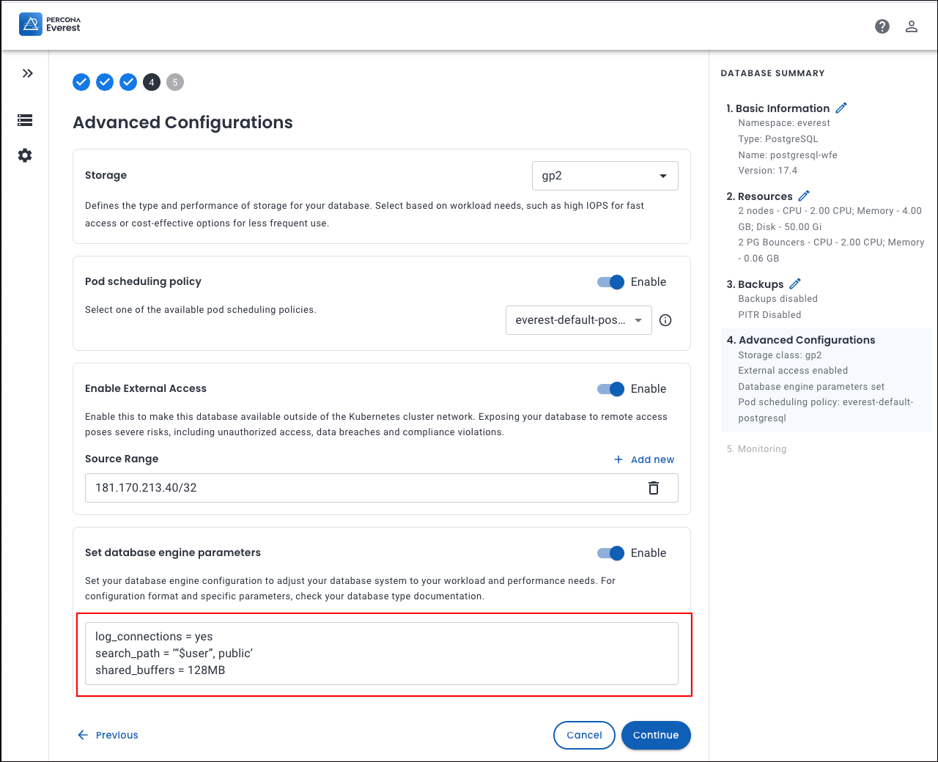This screenshot has height=762, width=938.
Task: Click the source range IP input field
Action: pyautogui.click(x=359, y=488)
